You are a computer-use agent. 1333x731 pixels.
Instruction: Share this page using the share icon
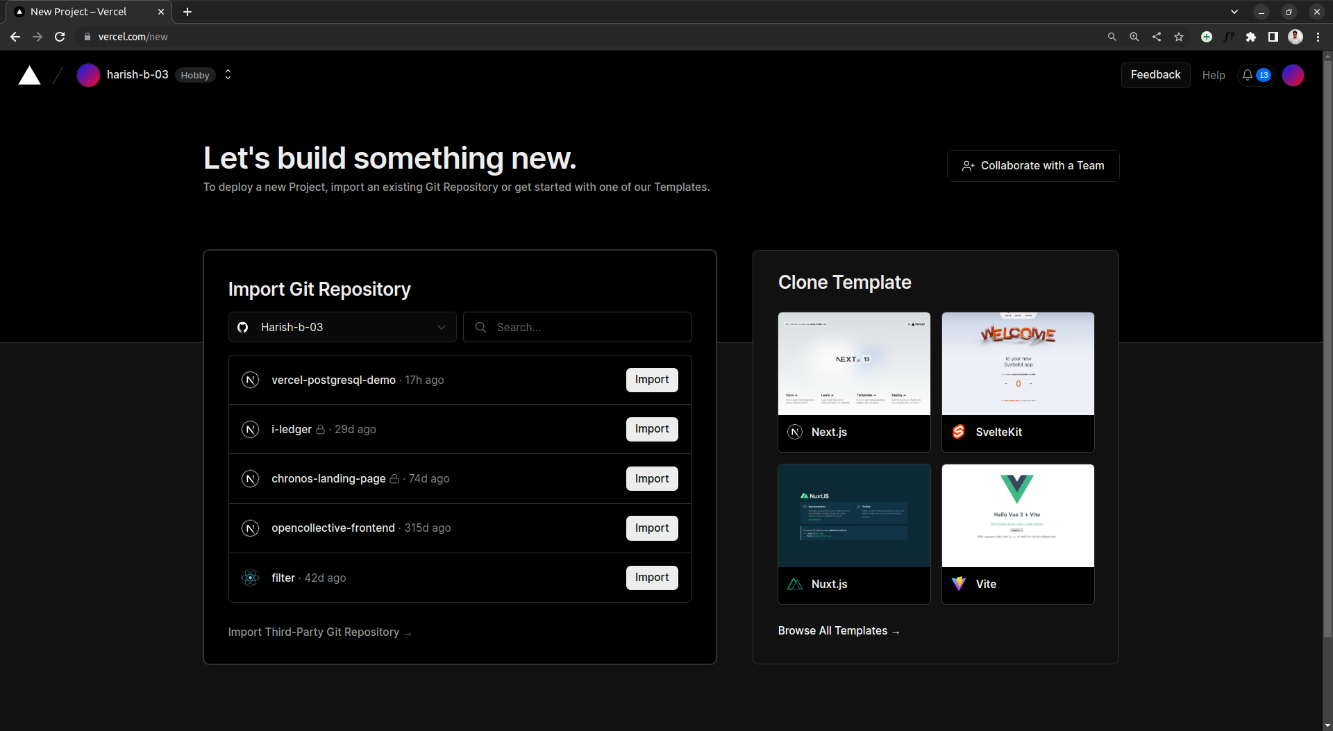1157,37
